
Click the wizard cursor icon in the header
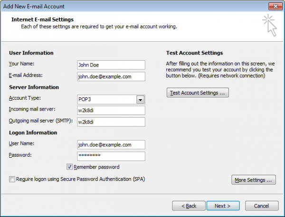coord(270,25)
